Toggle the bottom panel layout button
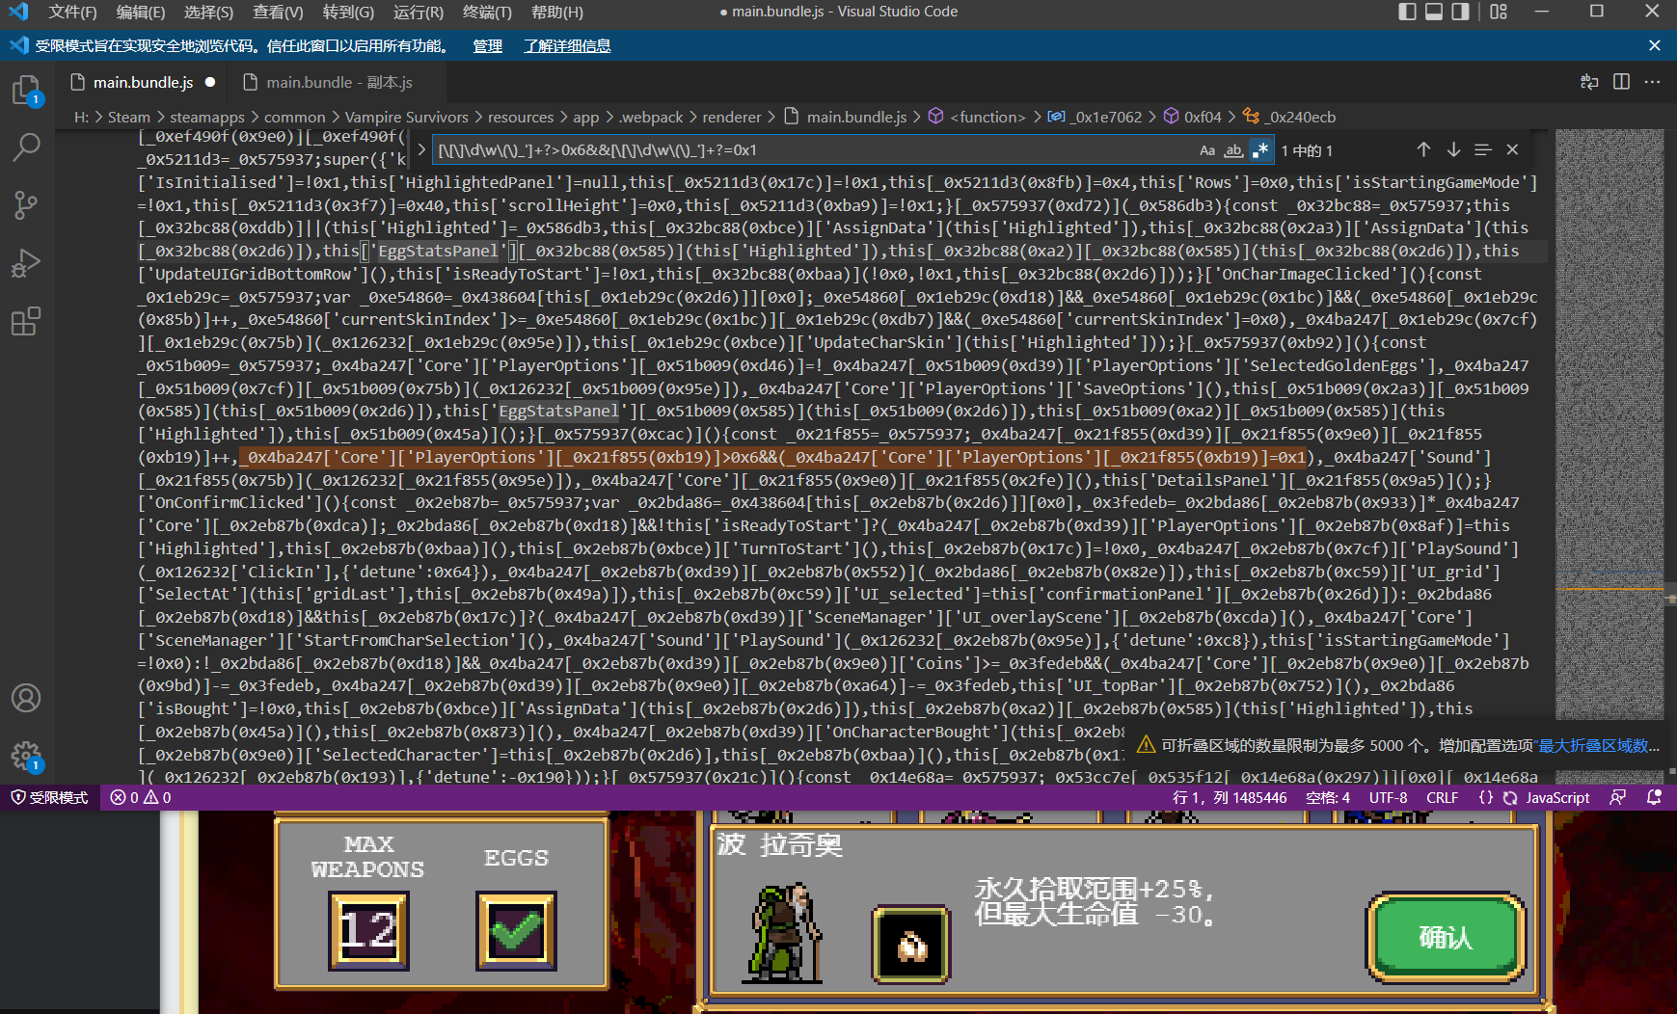1677x1014 pixels. (1434, 12)
